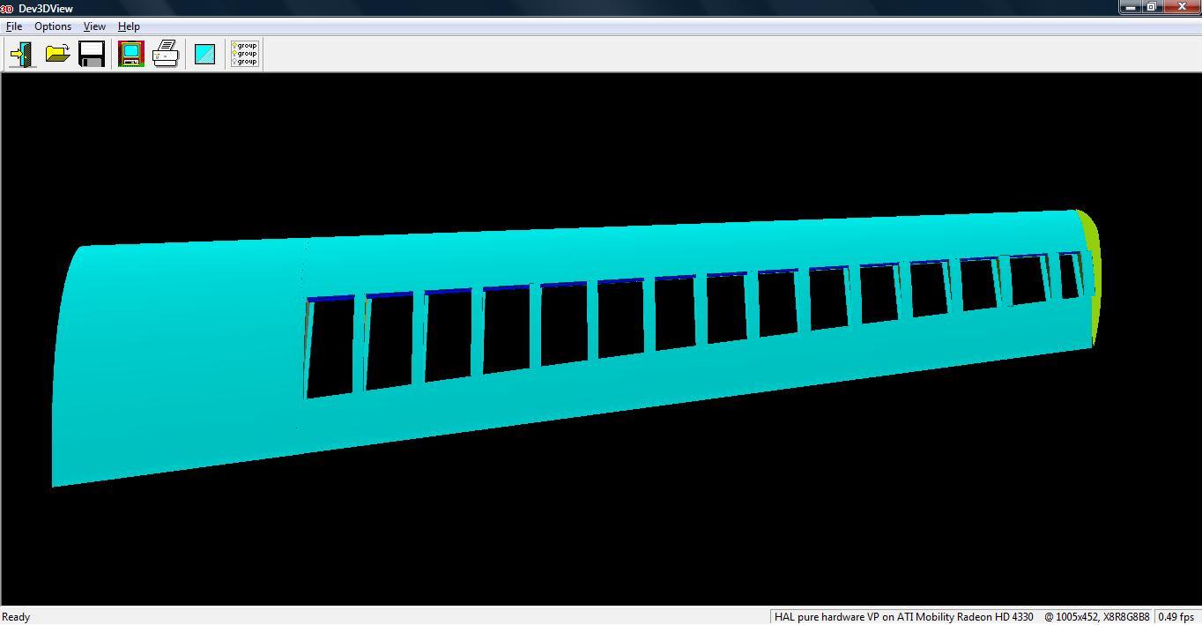The height and width of the screenshot is (625, 1202).
Task: Click the computer monitor screen icon
Action: pyautogui.click(x=131, y=55)
